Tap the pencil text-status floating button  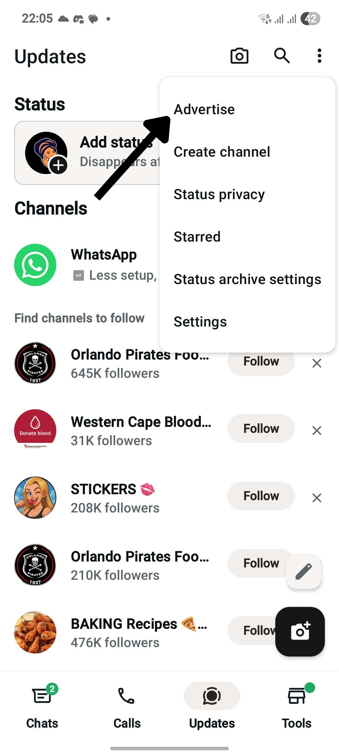click(x=304, y=571)
